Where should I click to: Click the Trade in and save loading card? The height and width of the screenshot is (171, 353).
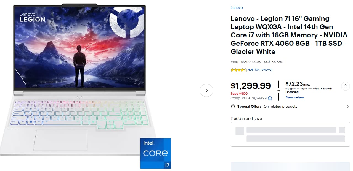point(290,134)
